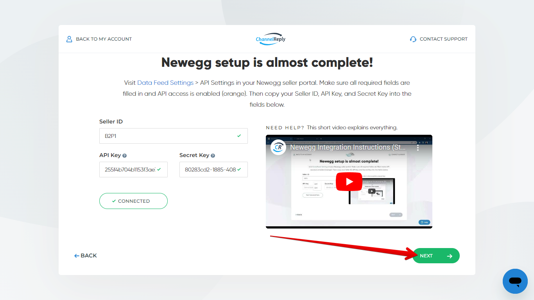The image size is (534, 300).
Task: Show help tooltip for API Key
Action: pyautogui.click(x=125, y=155)
